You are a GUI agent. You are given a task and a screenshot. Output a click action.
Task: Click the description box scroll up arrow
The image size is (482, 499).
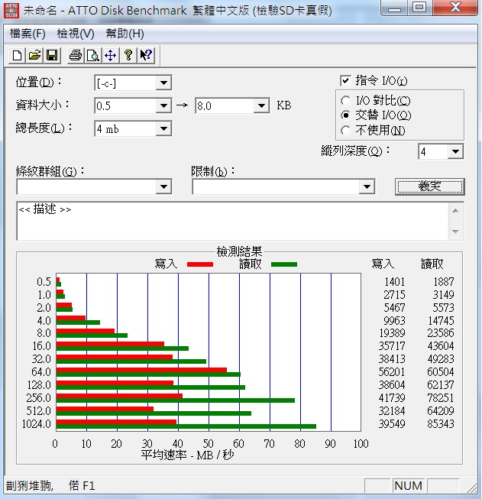pos(455,211)
